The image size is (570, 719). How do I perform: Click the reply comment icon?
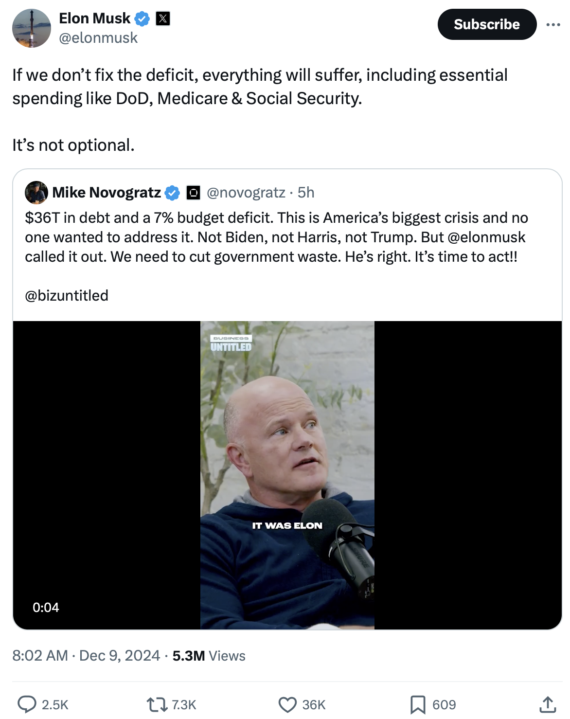27,704
